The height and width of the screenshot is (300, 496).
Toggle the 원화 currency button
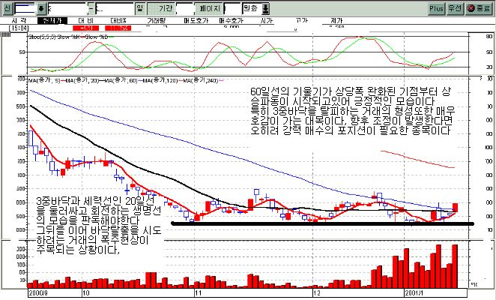tap(250, 9)
